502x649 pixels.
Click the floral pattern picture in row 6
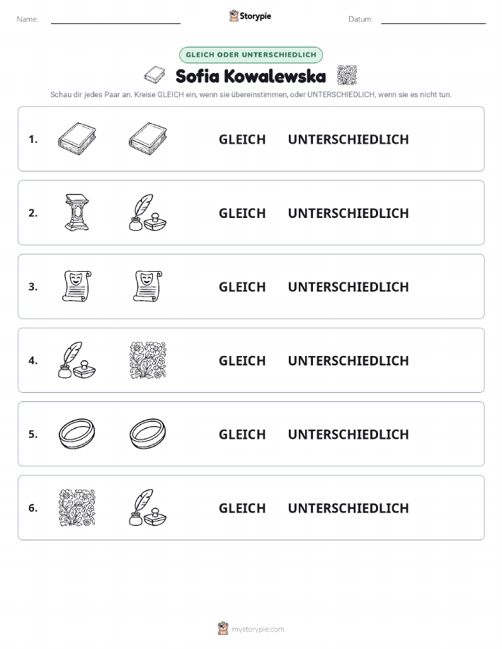76,507
